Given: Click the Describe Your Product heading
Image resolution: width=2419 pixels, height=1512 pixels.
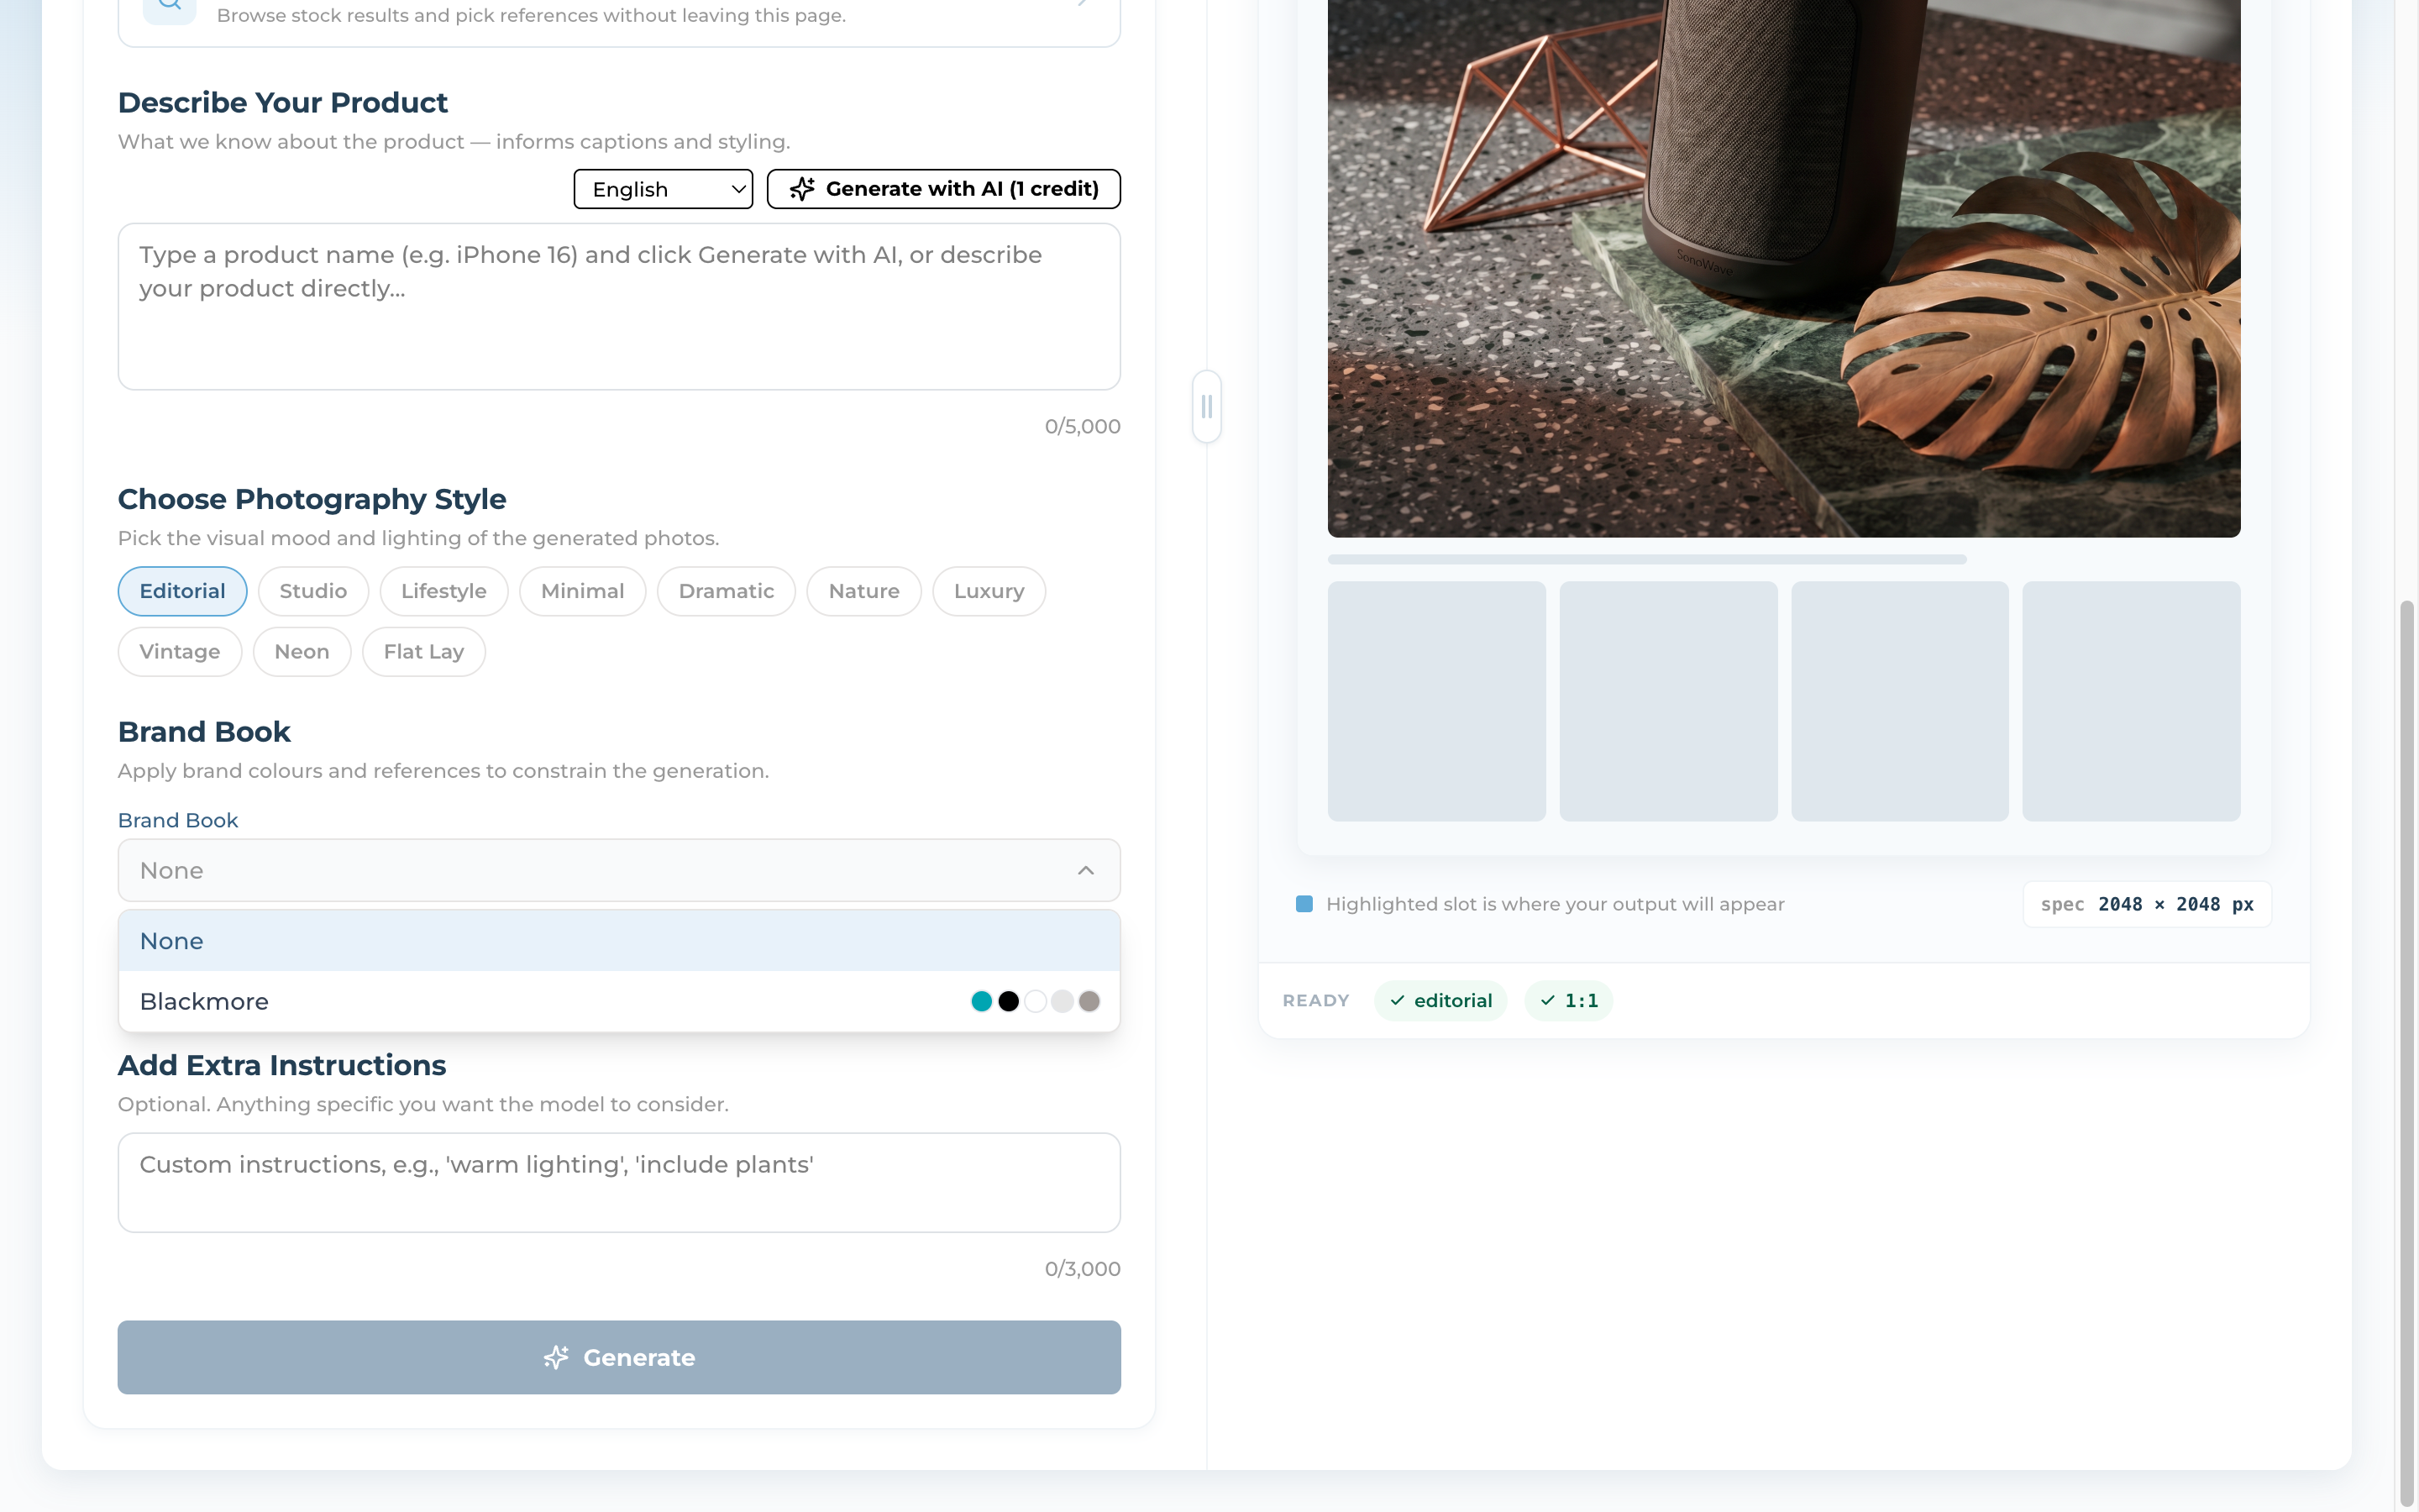Looking at the screenshot, I should pyautogui.click(x=283, y=103).
